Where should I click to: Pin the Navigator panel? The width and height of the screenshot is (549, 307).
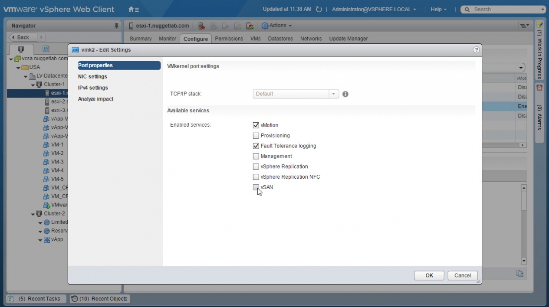coord(116,26)
